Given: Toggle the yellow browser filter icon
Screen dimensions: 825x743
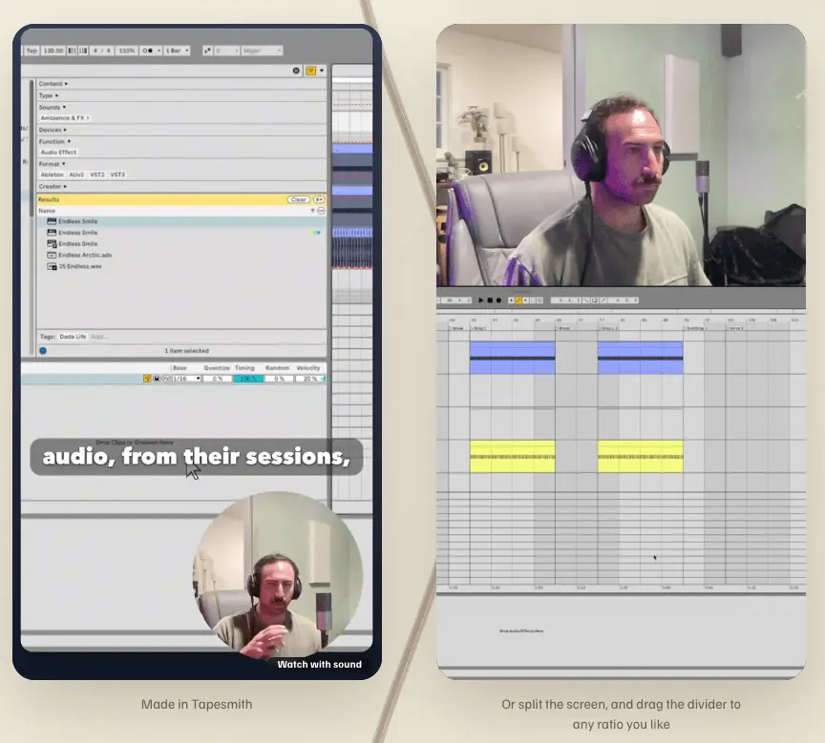Looking at the screenshot, I should tap(311, 71).
